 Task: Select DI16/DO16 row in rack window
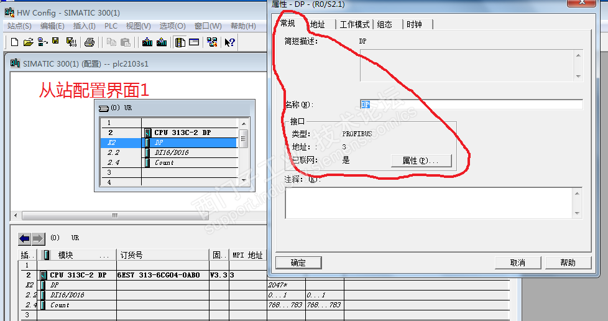(170, 152)
